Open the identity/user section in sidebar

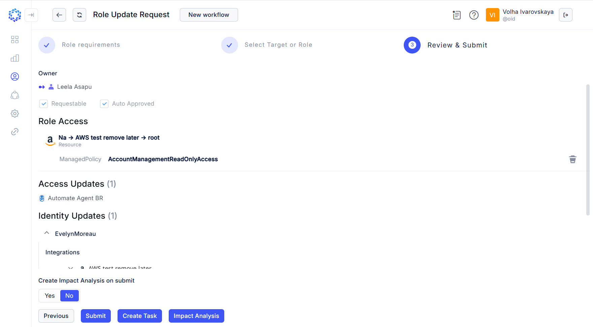pyautogui.click(x=15, y=76)
